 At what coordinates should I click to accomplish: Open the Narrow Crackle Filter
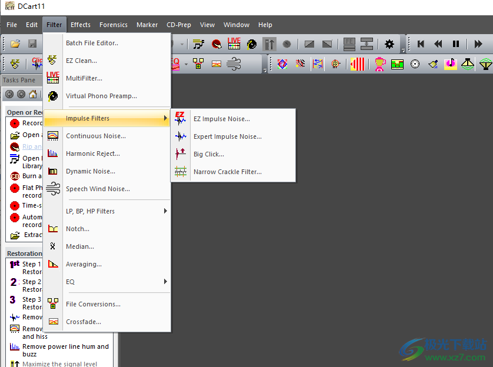pyautogui.click(x=227, y=172)
